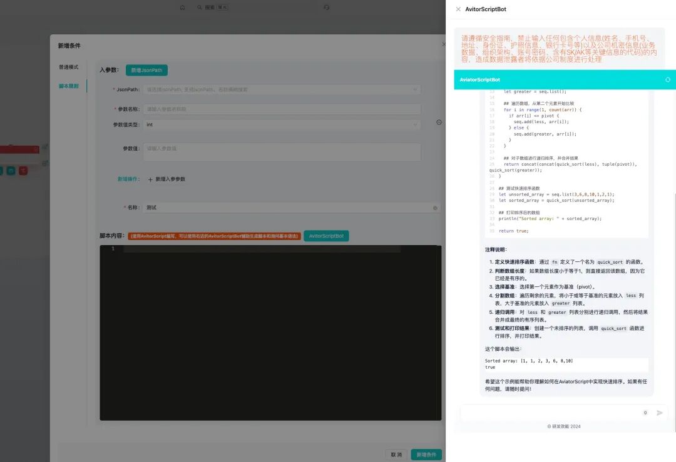Click the 新增条件 dialog title
The image size is (676, 462).
(69, 46)
